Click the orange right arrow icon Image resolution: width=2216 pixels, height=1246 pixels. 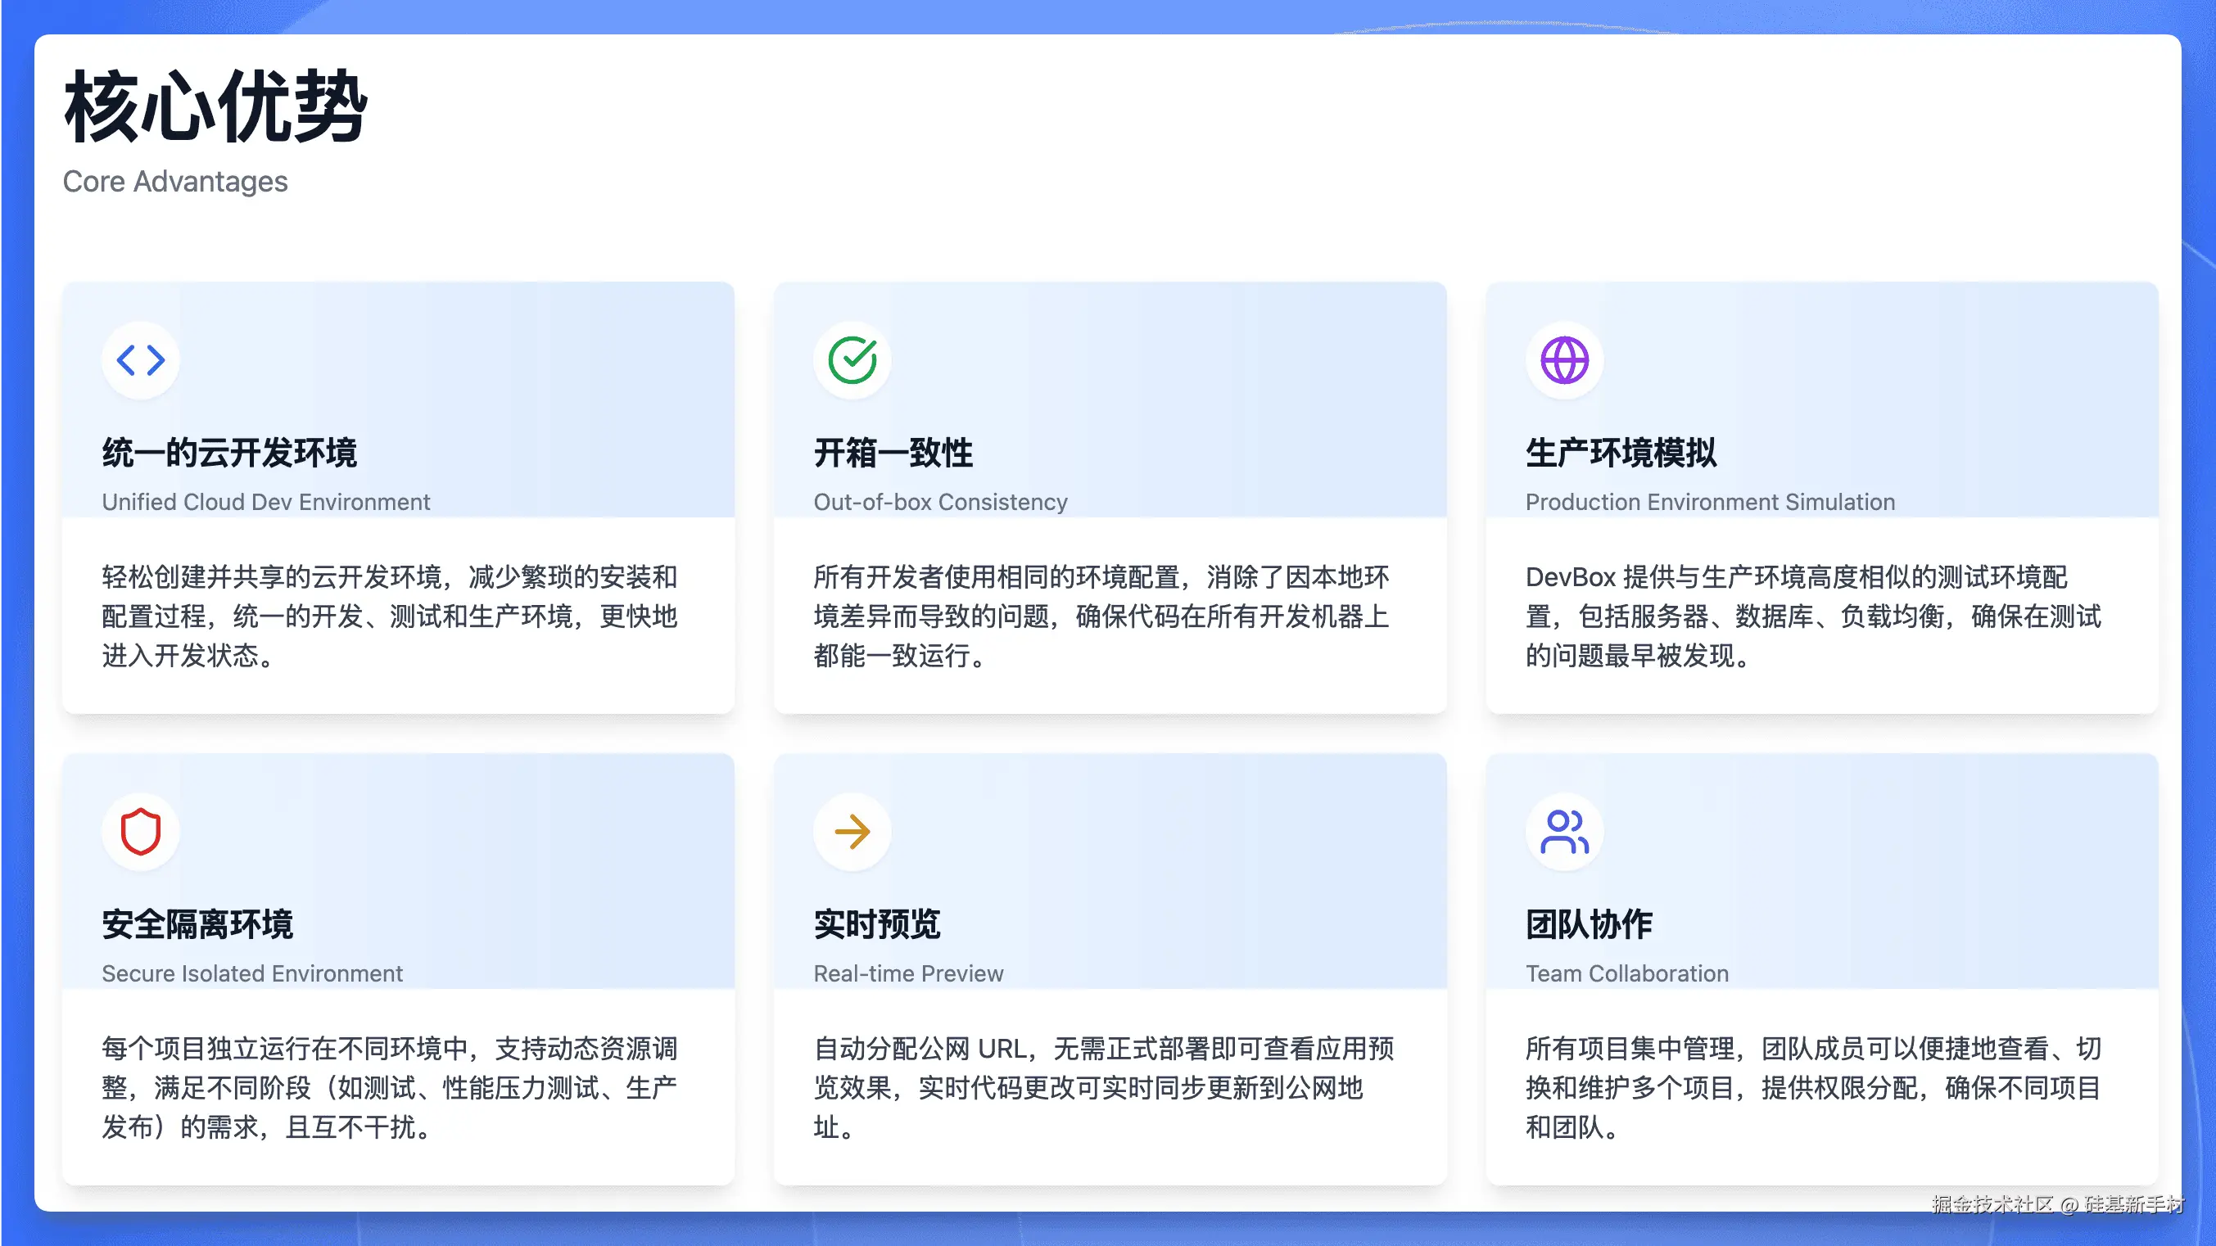tap(852, 832)
